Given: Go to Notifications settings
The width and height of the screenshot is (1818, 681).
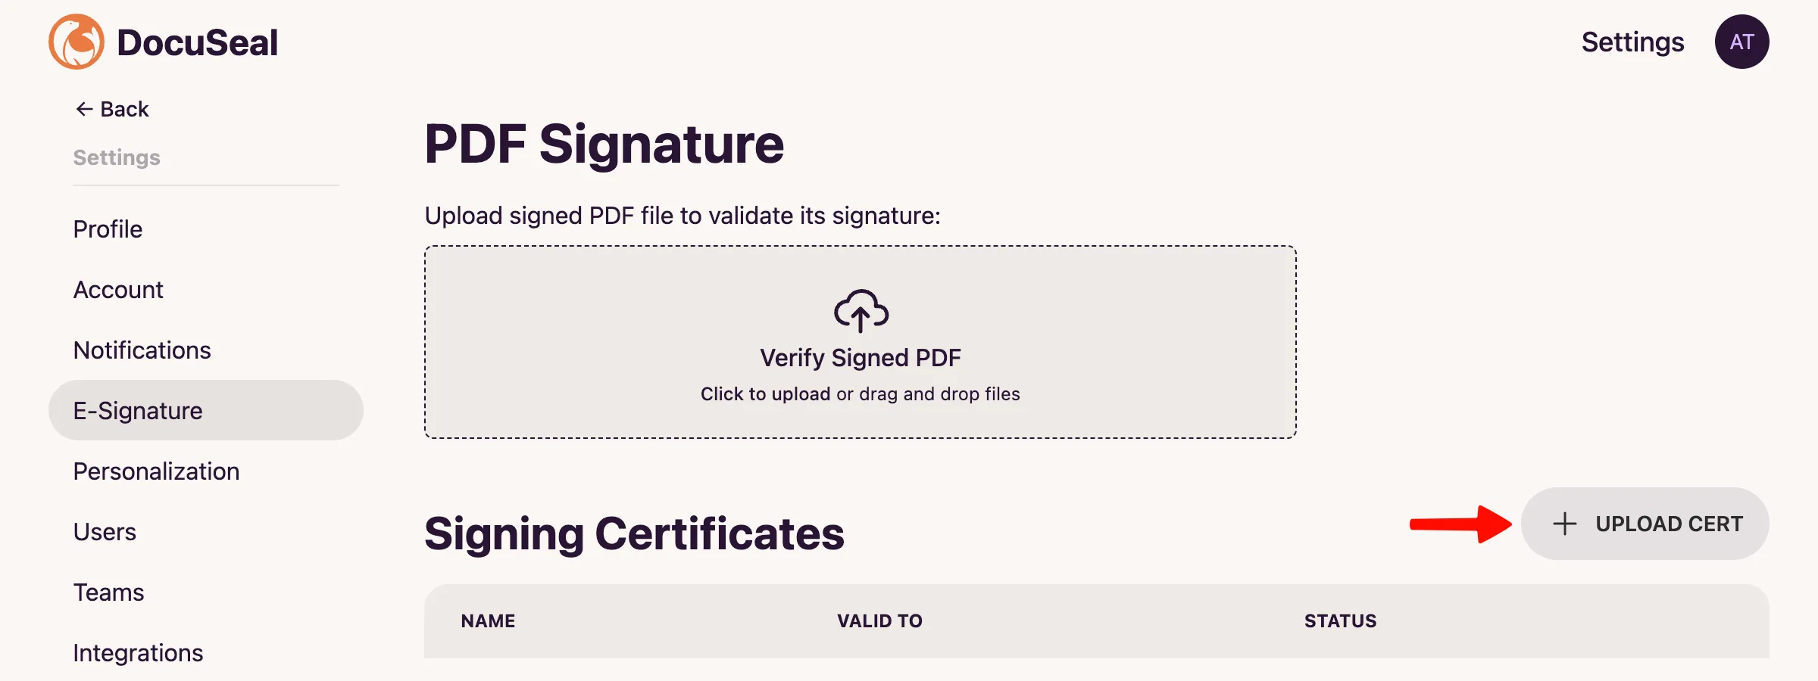Looking at the screenshot, I should pos(142,350).
